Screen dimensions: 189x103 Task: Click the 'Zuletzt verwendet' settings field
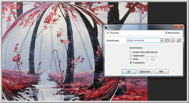point(144,41)
